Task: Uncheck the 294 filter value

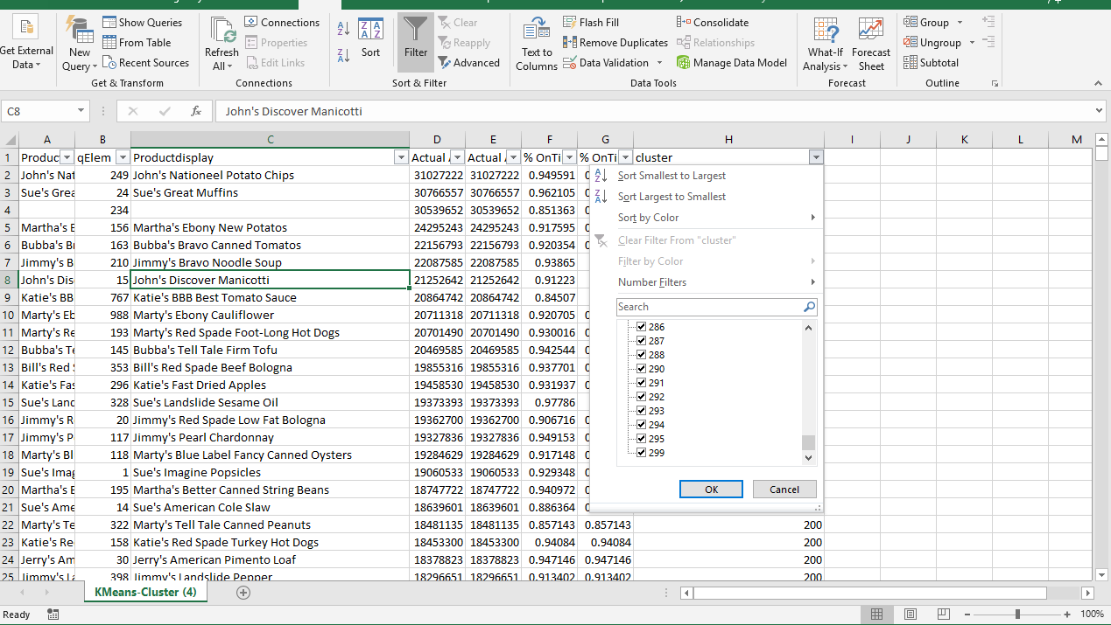Action: (x=641, y=425)
